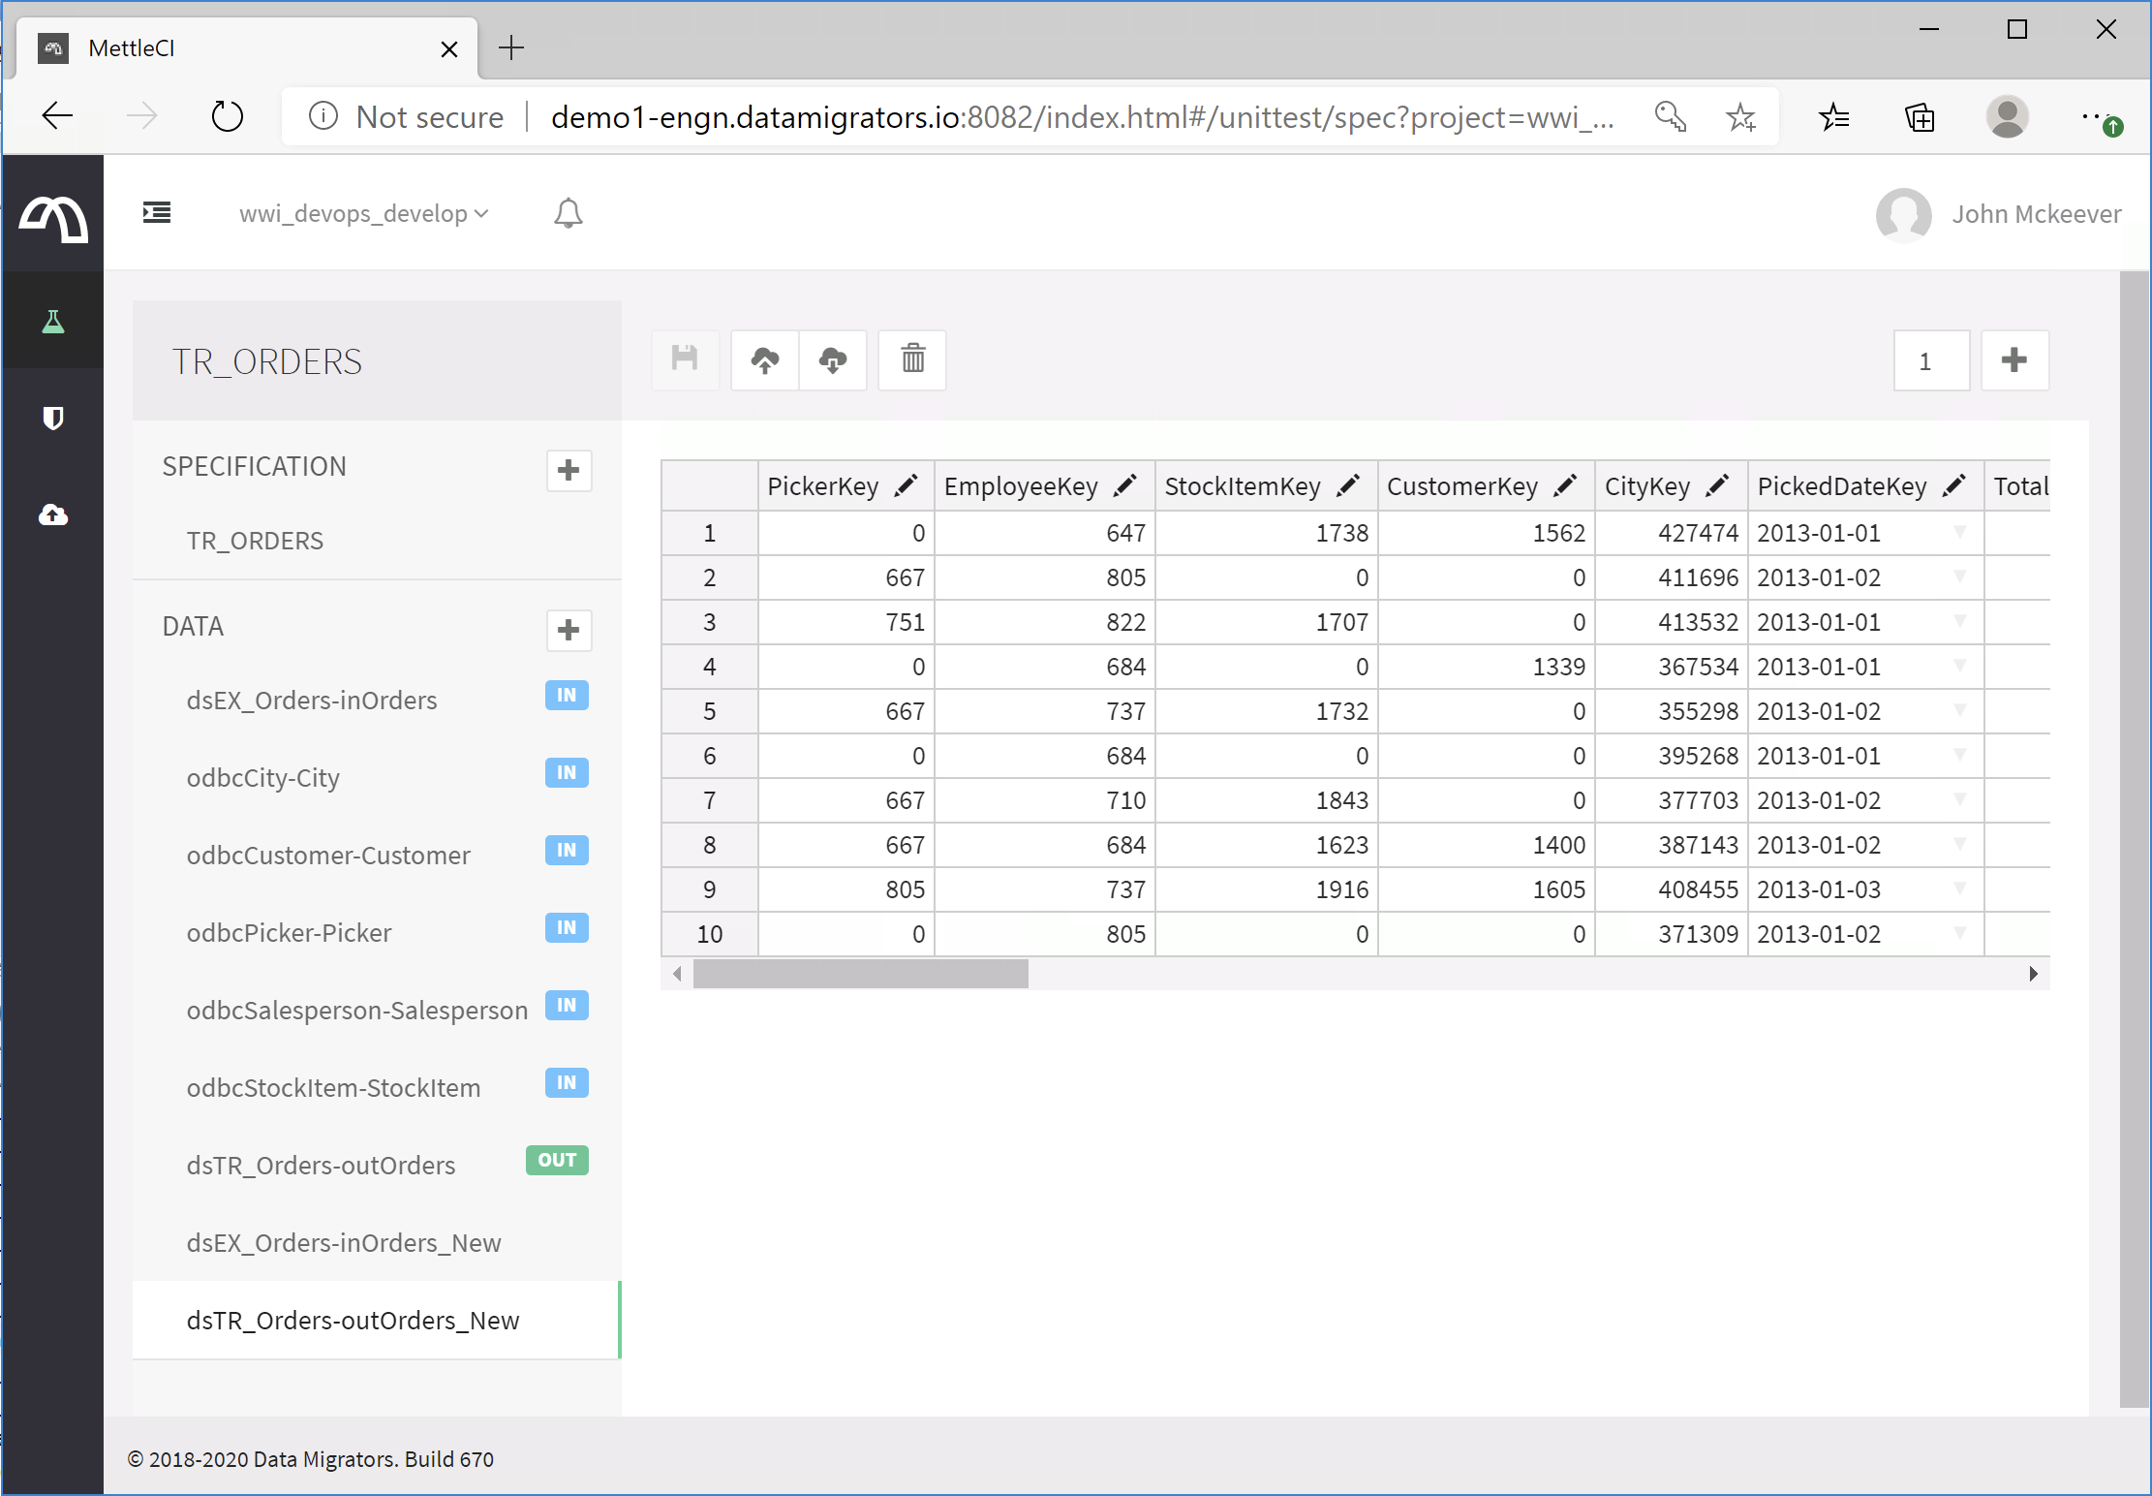Click the IN badge for odbcCity-City
This screenshot has width=2152, height=1496.
pyautogui.click(x=567, y=773)
